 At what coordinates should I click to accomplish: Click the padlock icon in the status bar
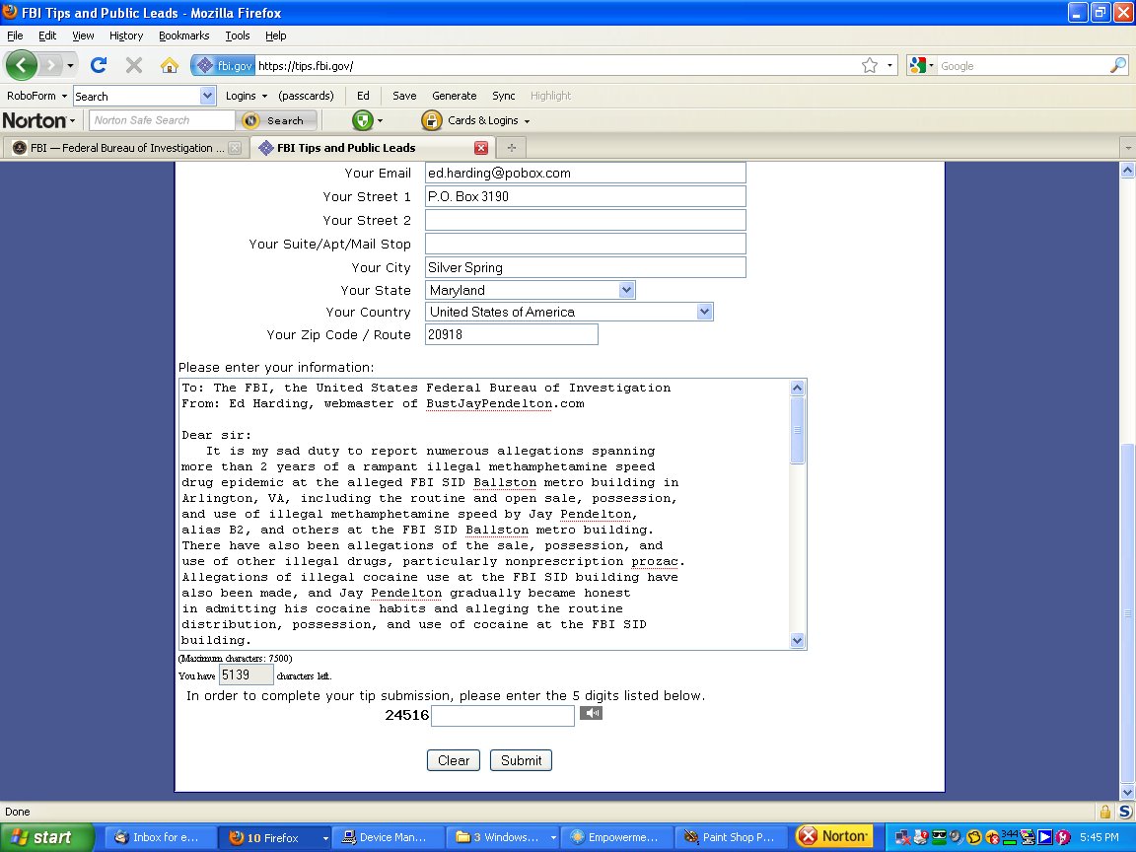(1104, 812)
